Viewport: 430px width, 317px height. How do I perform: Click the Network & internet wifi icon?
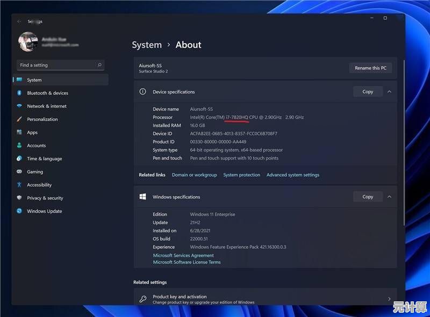click(x=19, y=106)
